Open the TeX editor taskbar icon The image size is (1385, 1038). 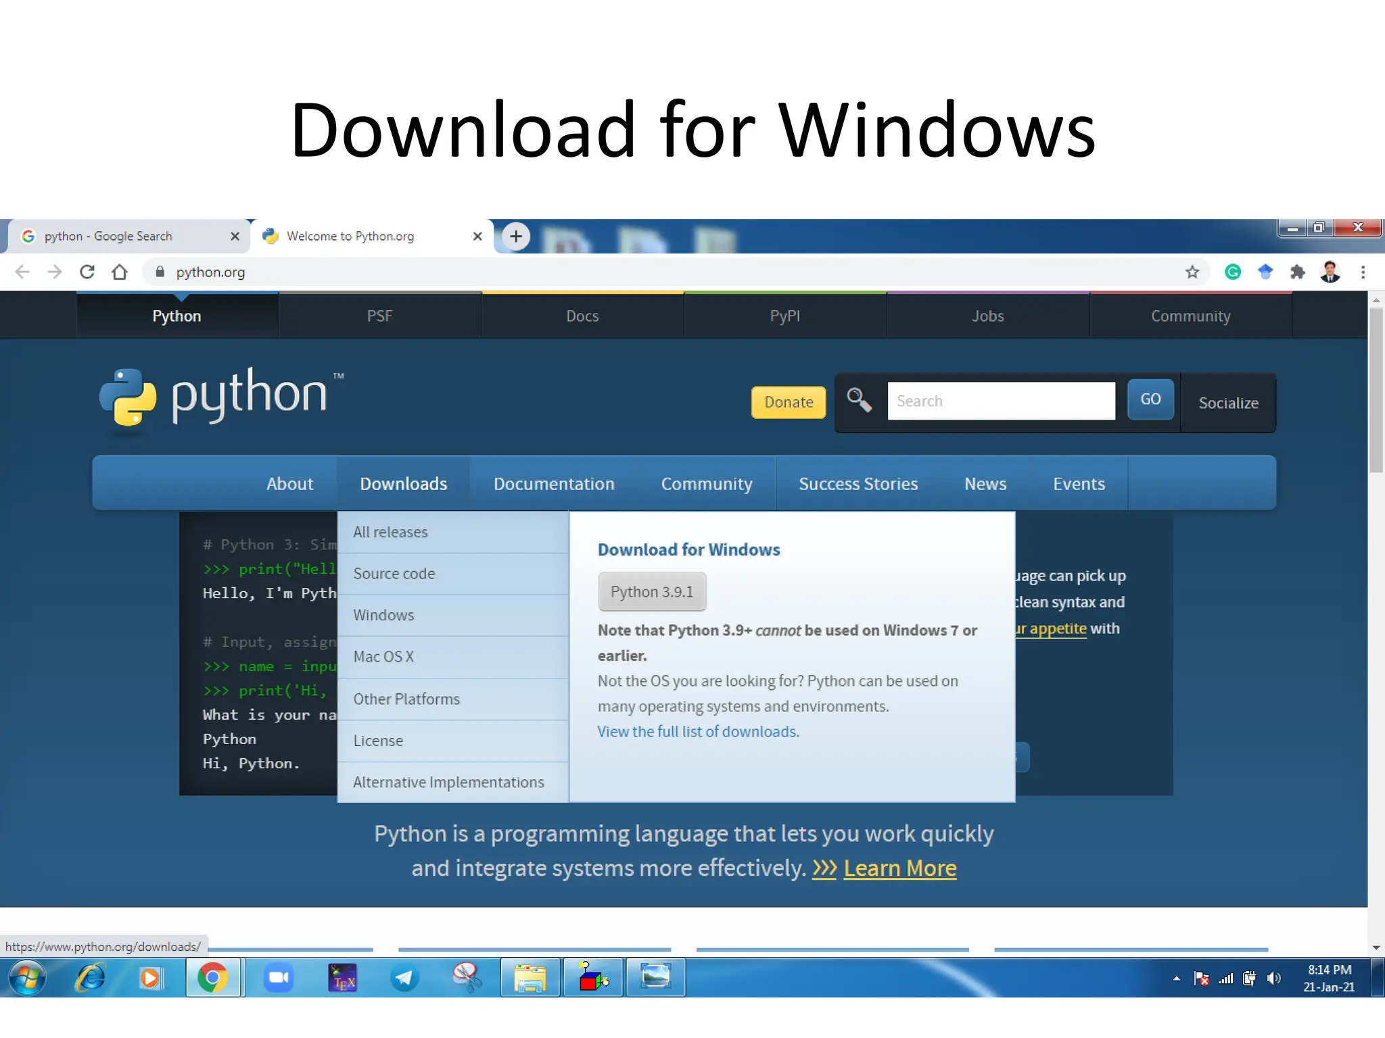point(342,978)
